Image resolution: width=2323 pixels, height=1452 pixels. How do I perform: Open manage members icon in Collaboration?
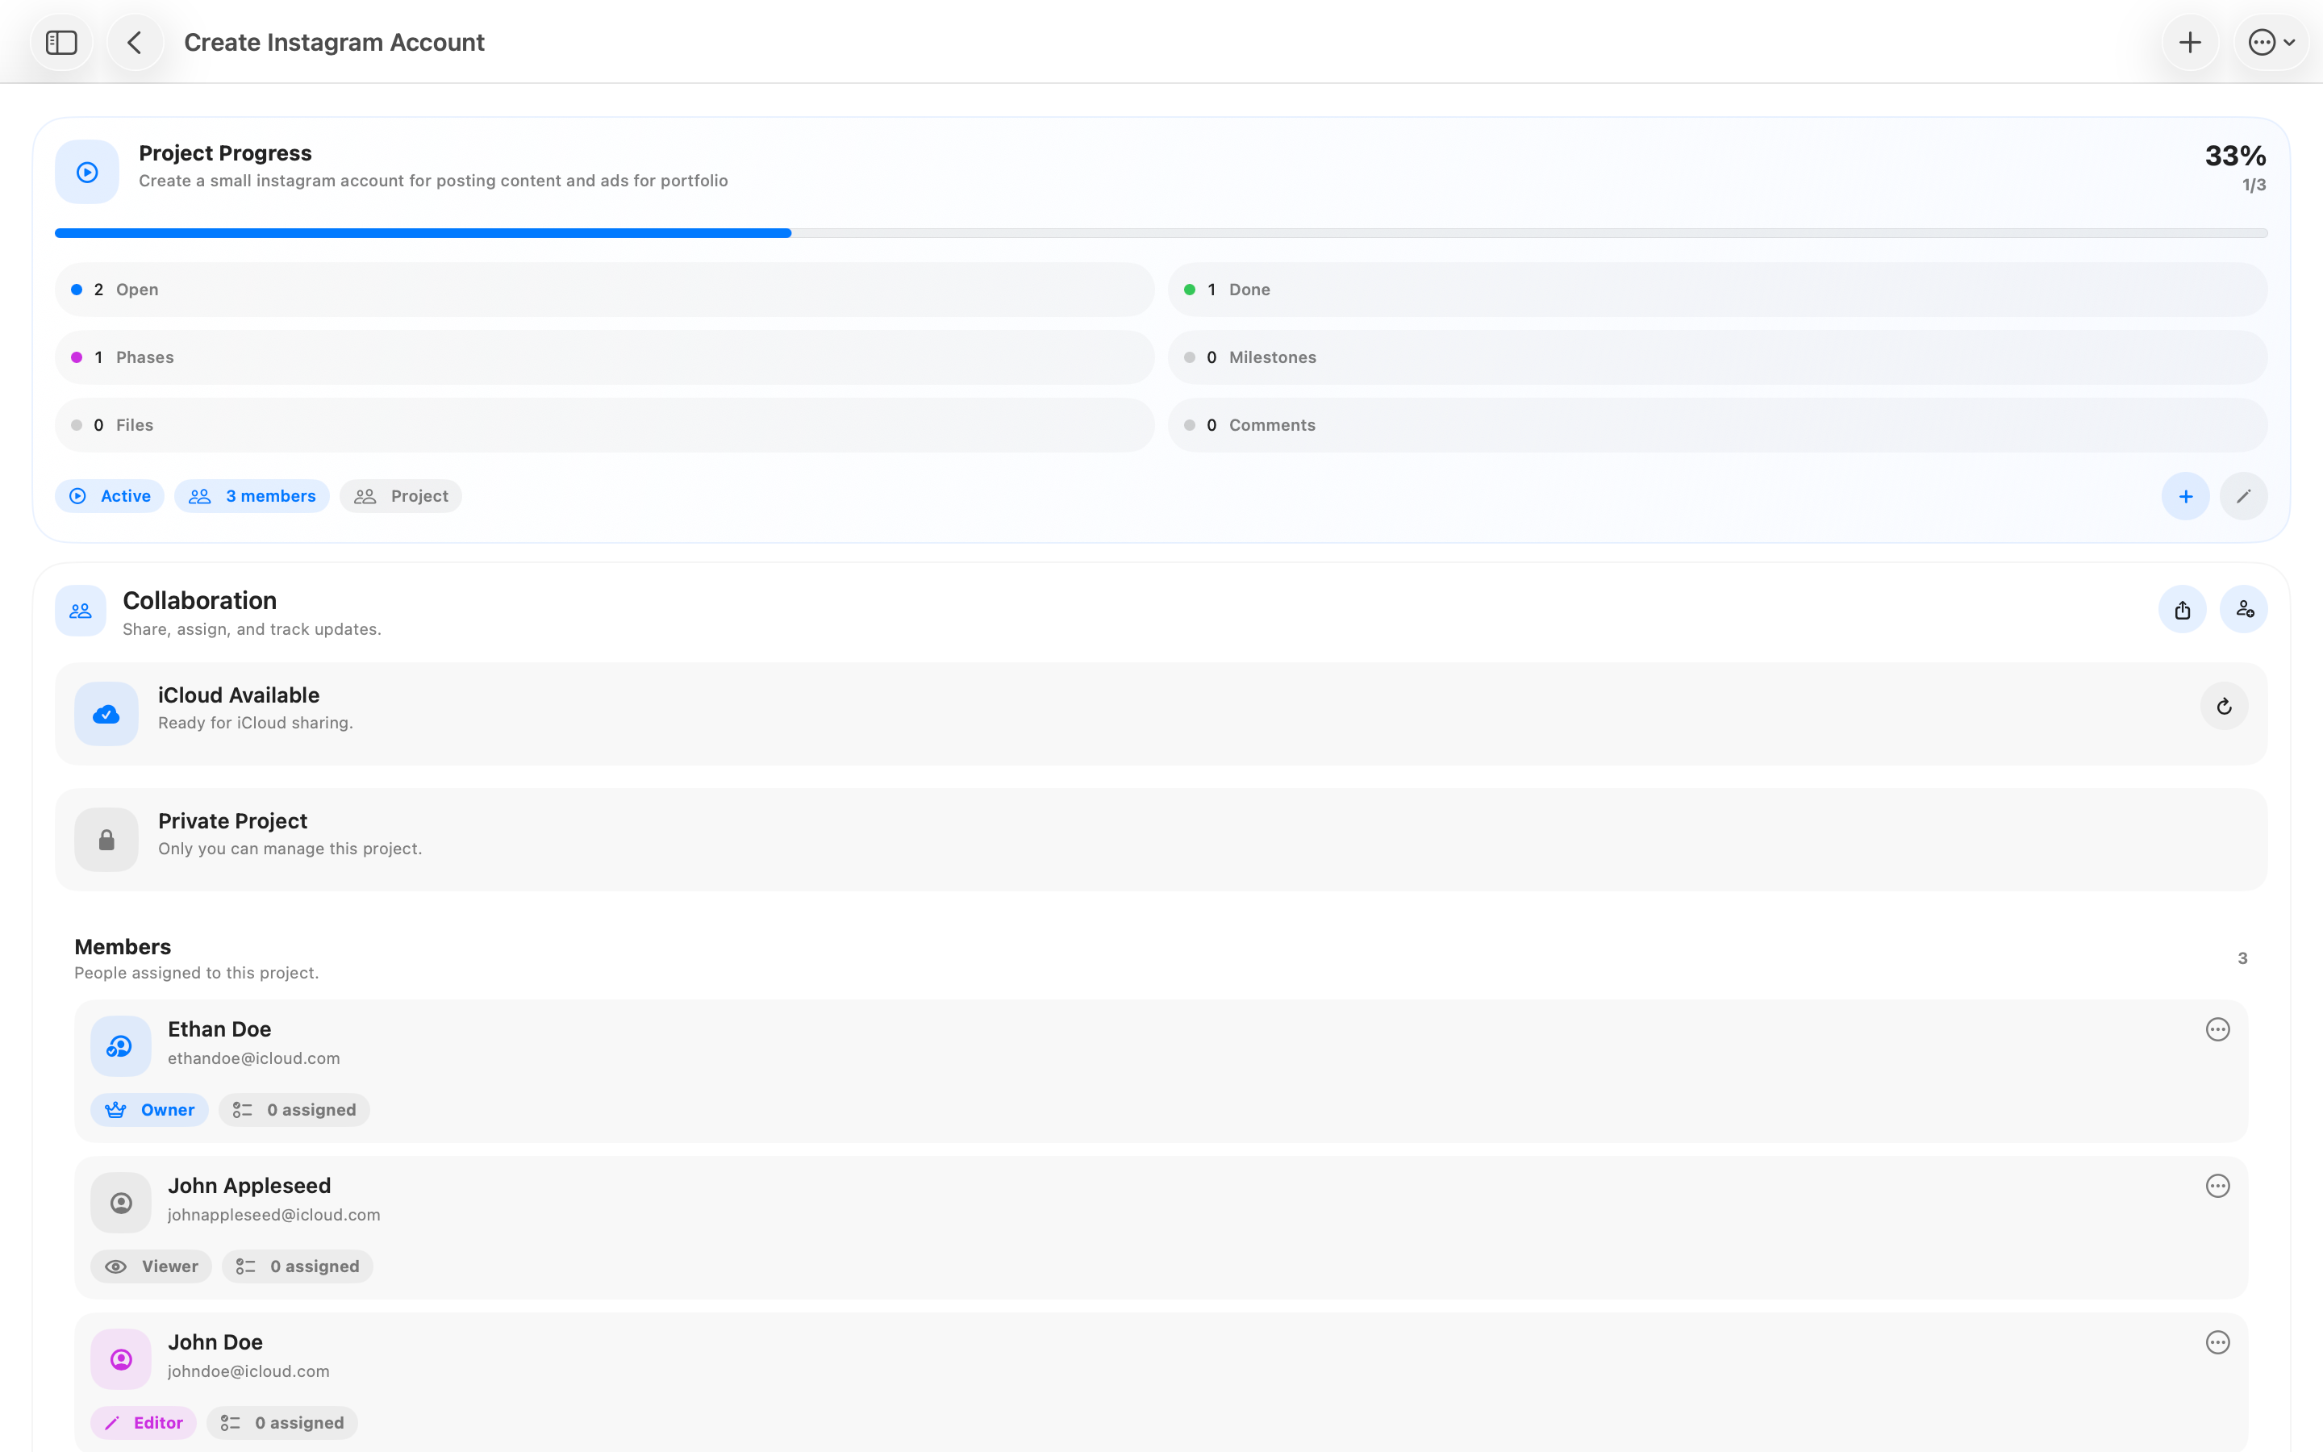(2244, 610)
